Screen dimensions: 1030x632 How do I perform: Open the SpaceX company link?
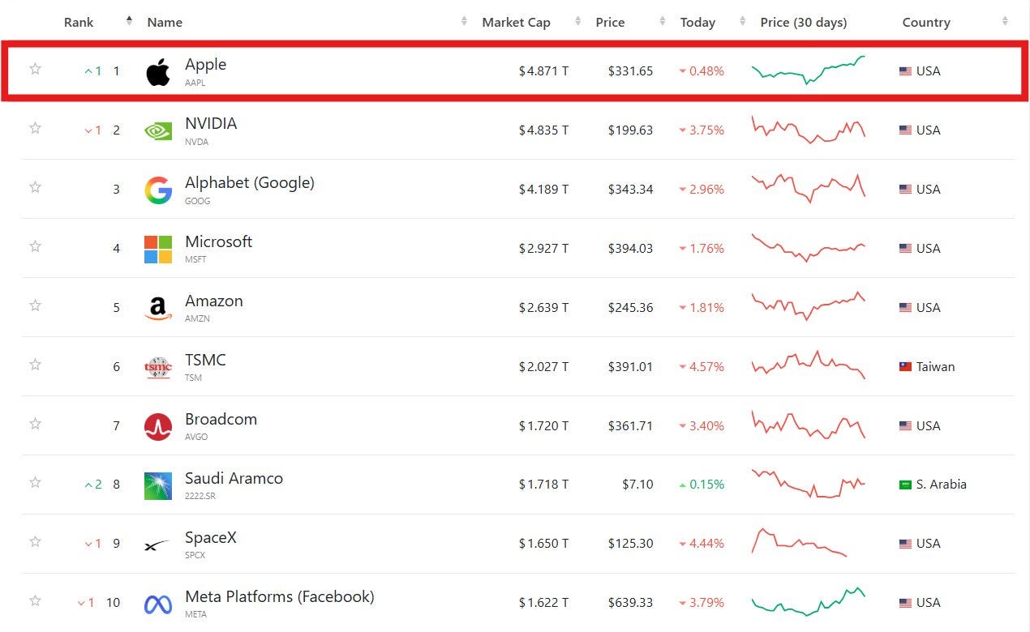211,538
